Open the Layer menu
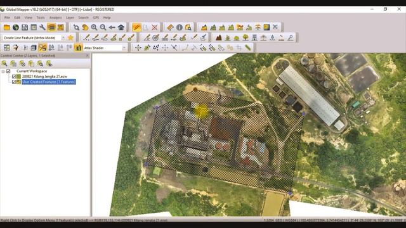Screen dimensions: 406x228 [x=70, y=18]
